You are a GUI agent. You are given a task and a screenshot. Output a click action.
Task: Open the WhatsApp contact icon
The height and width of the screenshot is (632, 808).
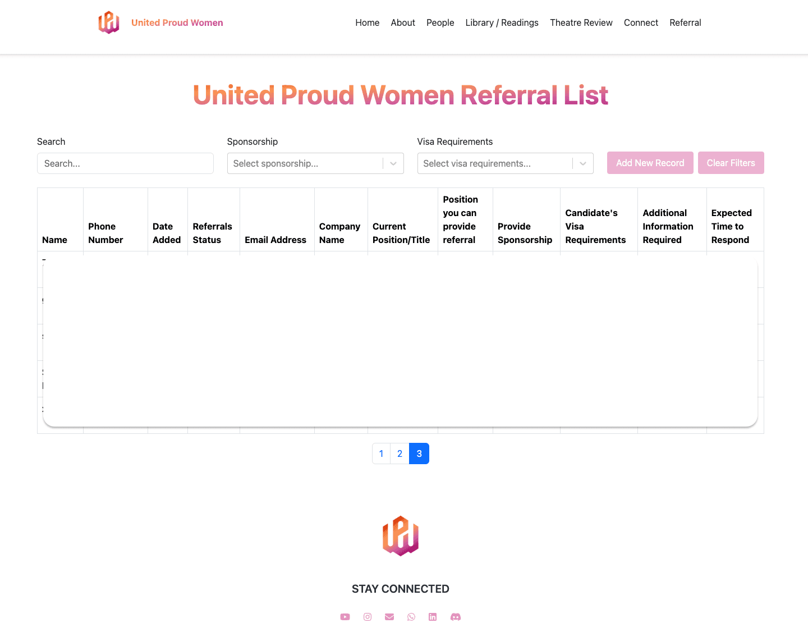tap(411, 616)
